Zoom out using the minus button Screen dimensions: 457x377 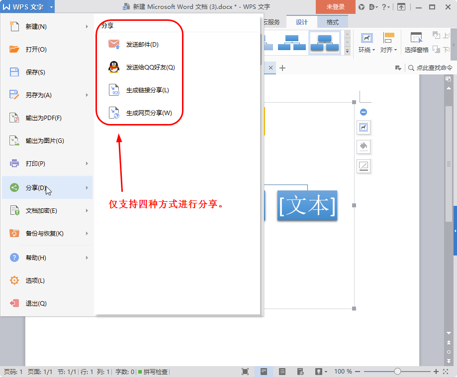tap(358, 372)
